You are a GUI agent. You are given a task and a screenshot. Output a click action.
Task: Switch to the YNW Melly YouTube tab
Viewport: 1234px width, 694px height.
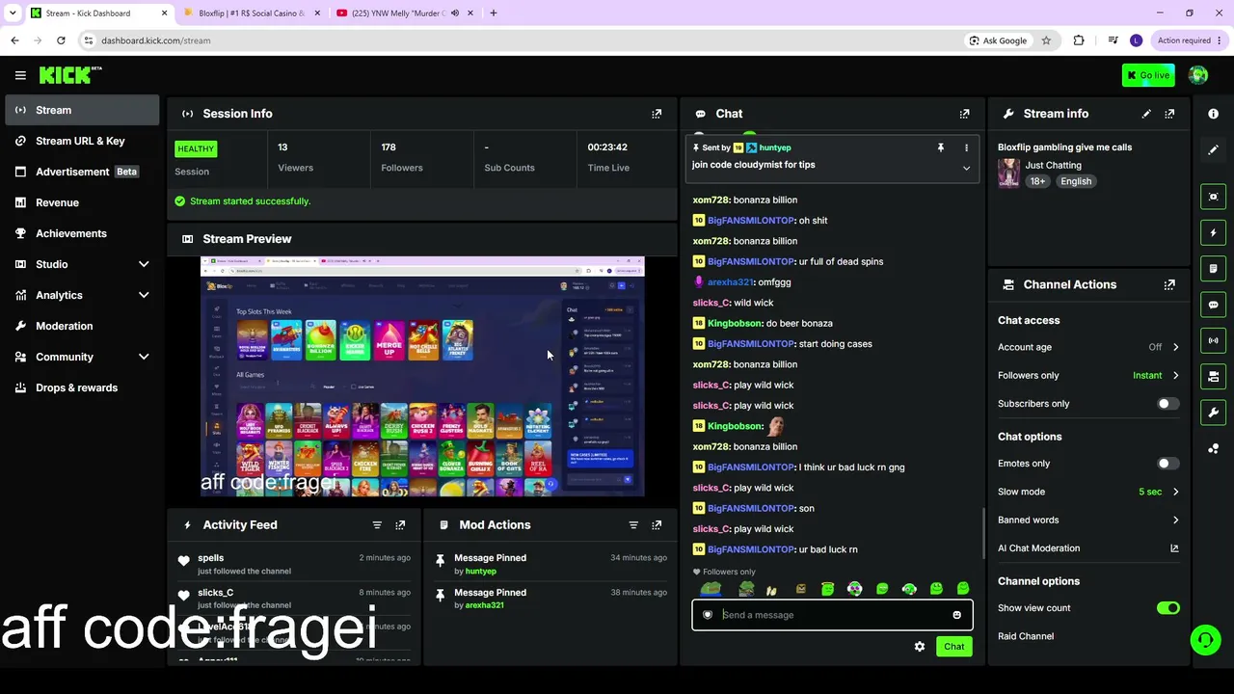405,13
